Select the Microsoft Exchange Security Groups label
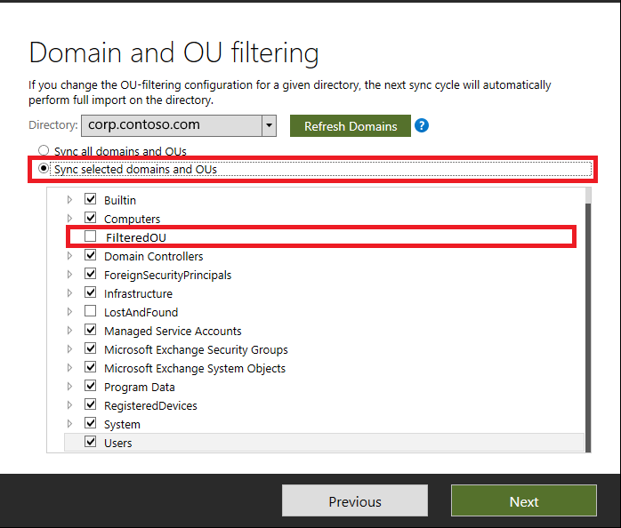Viewport: 621px width, 528px height. tap(196, 350)
